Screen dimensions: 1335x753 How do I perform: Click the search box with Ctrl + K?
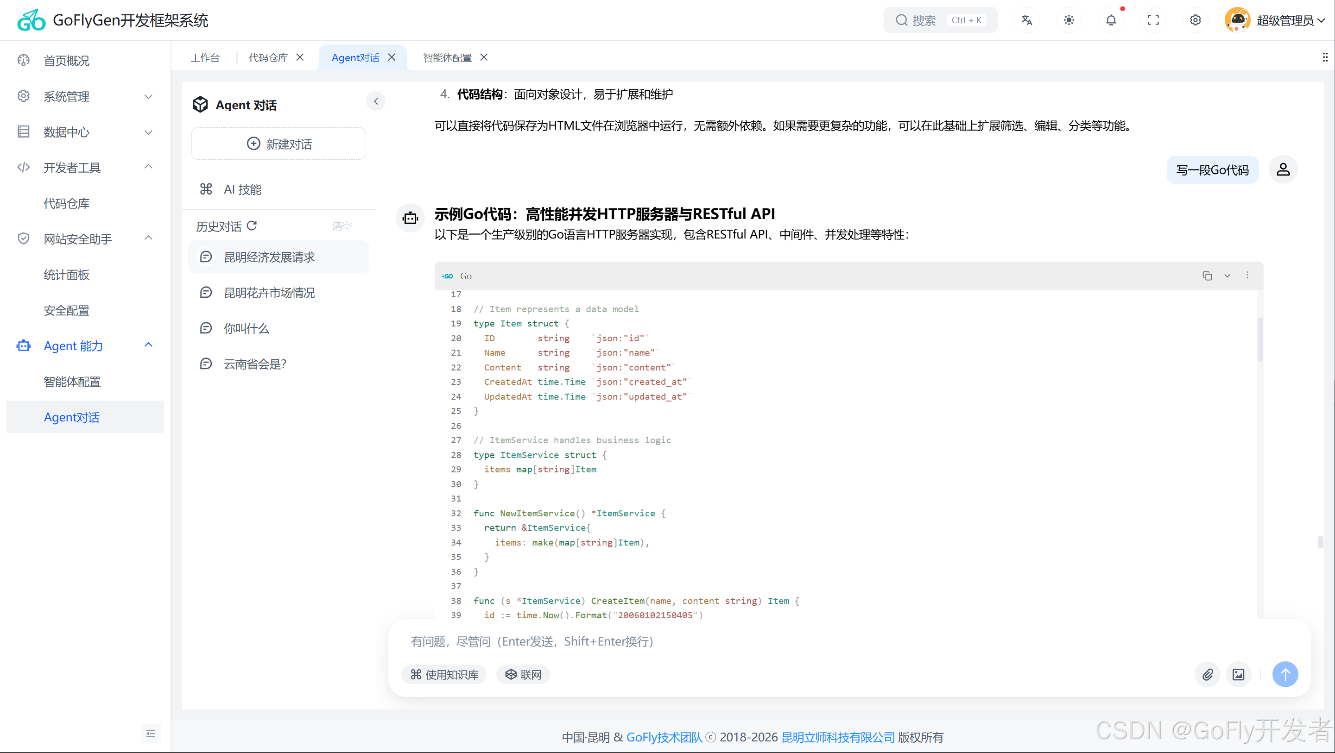[x=940, y=20]
